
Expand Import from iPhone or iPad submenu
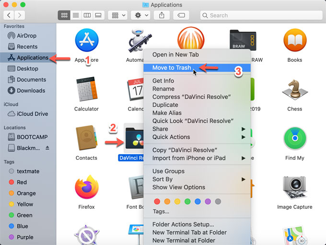point(197,158)
